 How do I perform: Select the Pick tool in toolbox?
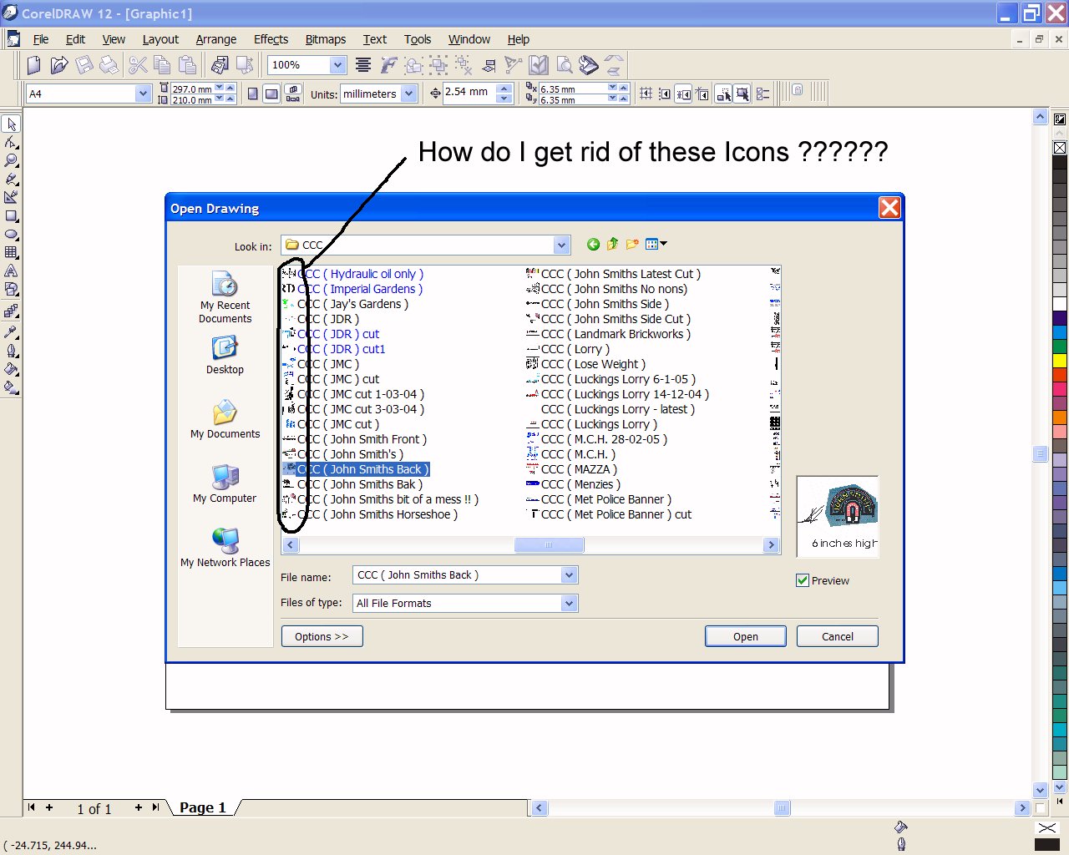point(11,124)
